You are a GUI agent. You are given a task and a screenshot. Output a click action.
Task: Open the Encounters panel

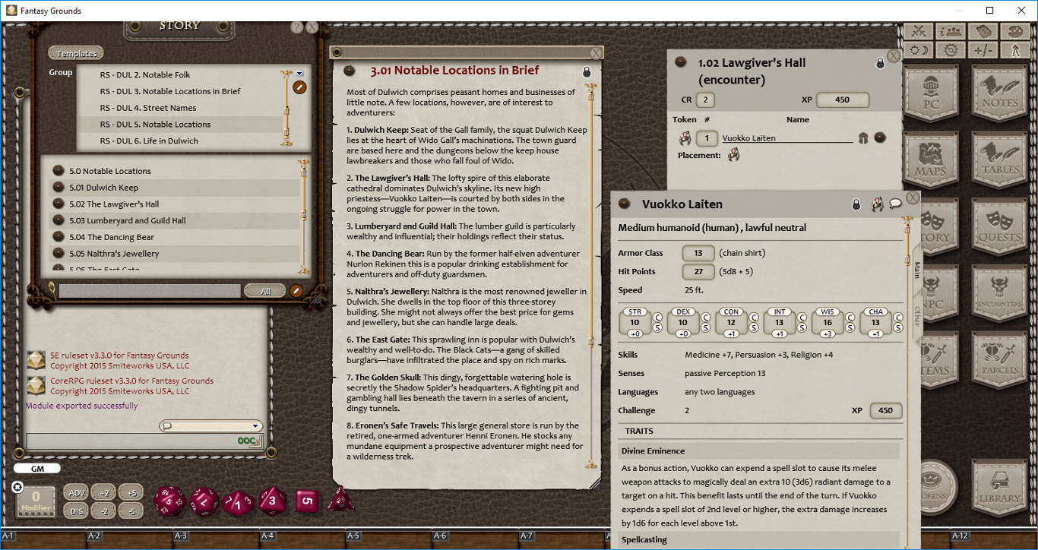tap(1000, 292)
